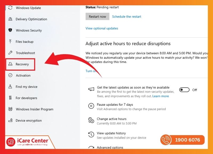Image resolution: width=213 pixels, height=154 pixels.
Task: Click the Files backup arrow icon
Action: (x=10, y=41)
